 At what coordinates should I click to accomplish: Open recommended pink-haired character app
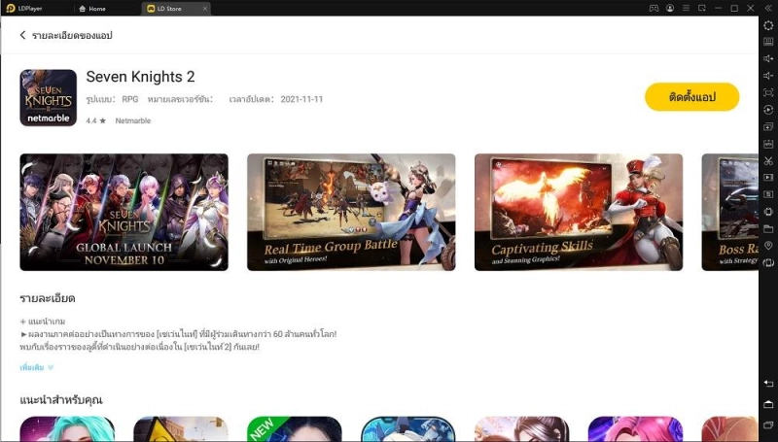[x=635, y=429]
